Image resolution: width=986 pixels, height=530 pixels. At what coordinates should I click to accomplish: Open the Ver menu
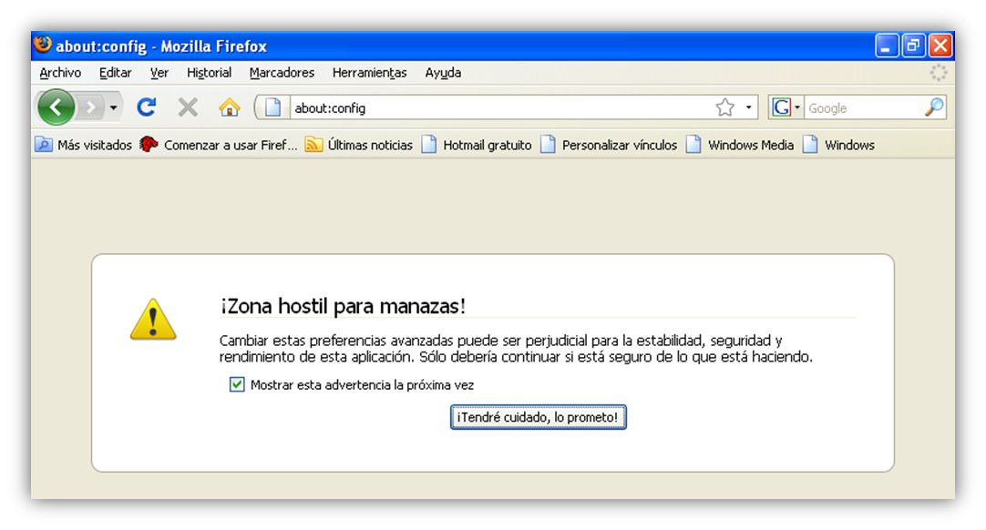159,73
